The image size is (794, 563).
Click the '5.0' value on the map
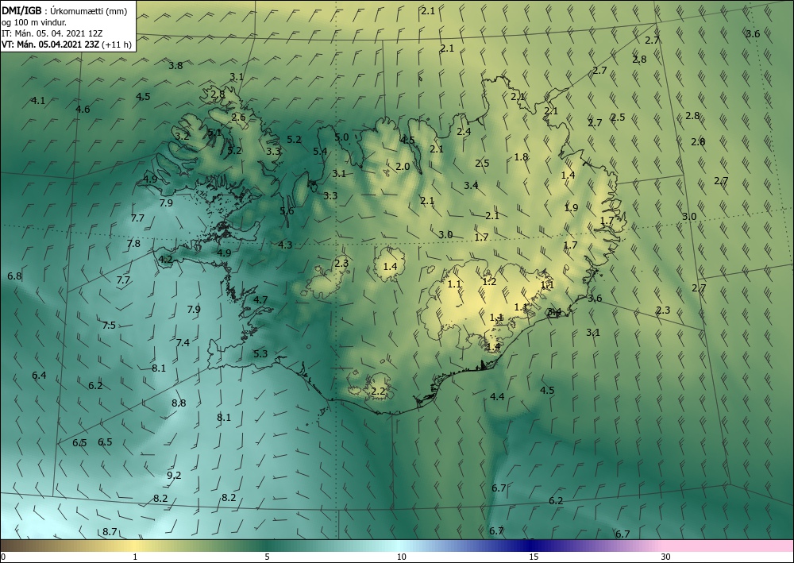click(x=341, y=137)
